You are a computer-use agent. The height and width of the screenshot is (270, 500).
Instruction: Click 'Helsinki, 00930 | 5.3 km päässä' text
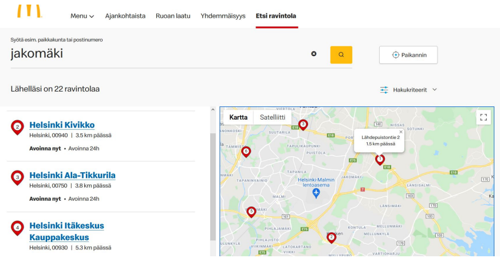coord(70,247)
